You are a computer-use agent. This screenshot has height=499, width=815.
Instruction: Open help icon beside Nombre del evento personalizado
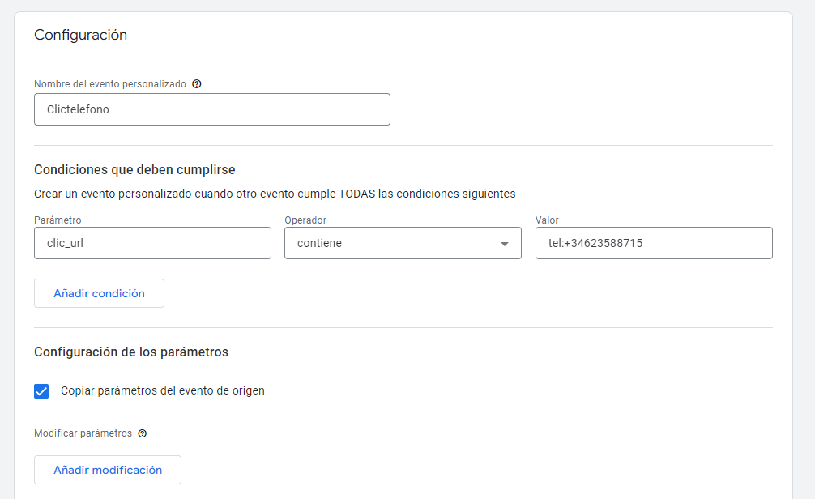click(197, 84)
